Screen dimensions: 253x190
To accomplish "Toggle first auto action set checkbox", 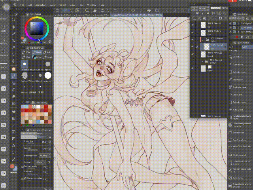I will click(x=230, y=24).
